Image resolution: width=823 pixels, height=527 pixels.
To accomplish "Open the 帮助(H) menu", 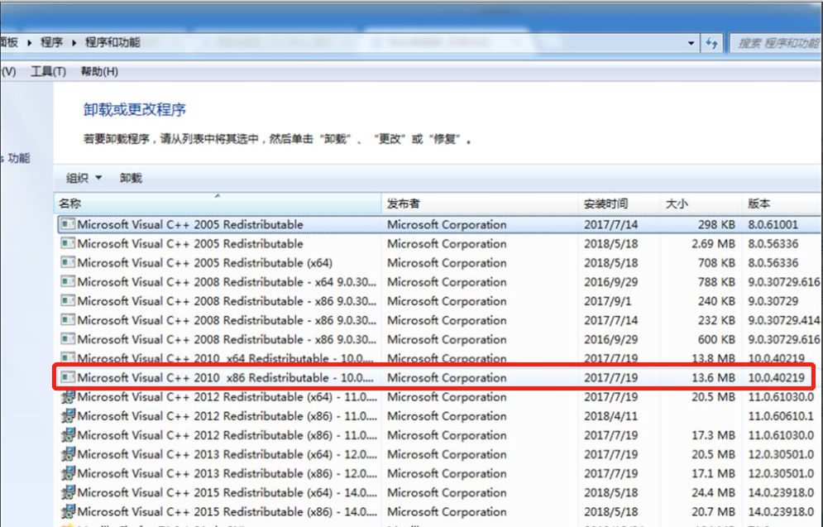I will click(x=99, y=71).
